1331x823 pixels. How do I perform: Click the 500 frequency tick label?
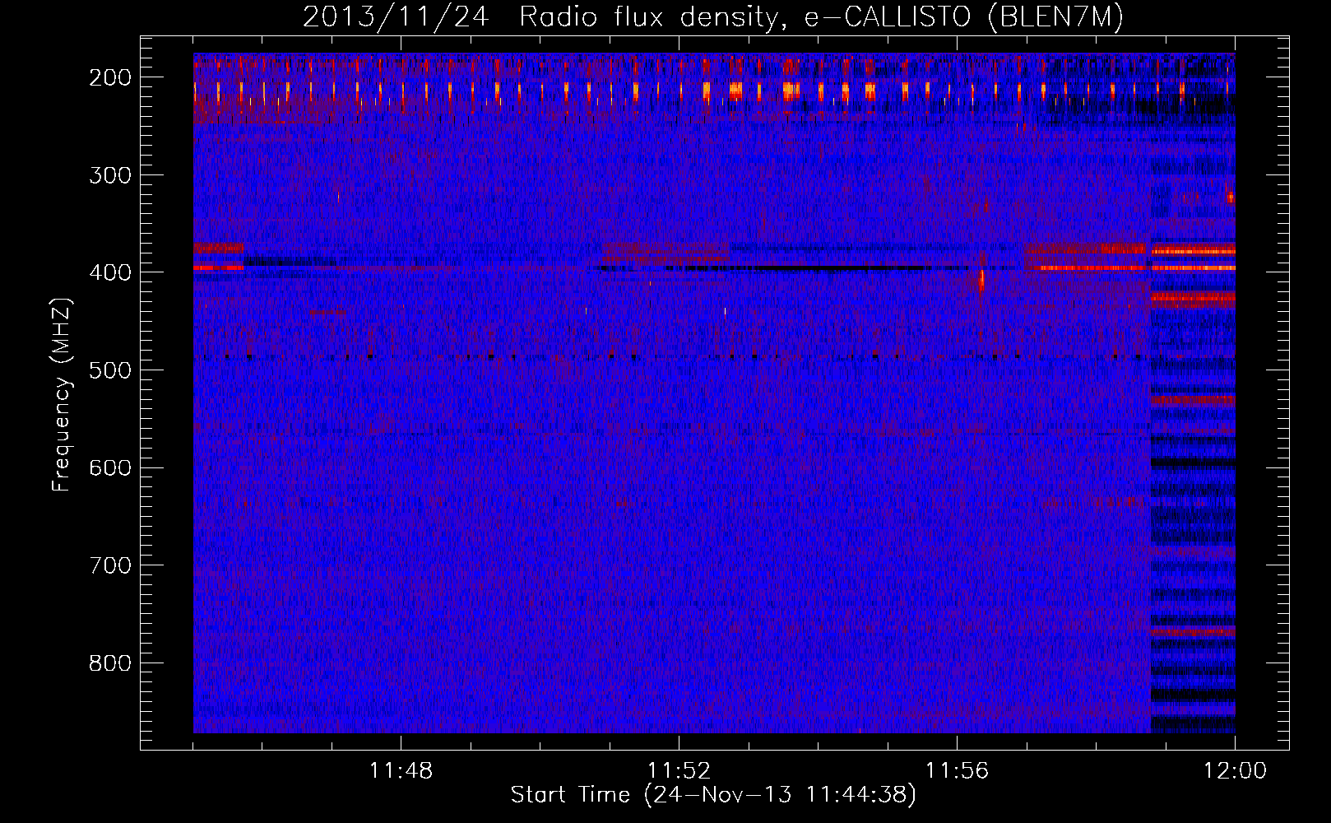pyautogui.click(x=110, y=370)
